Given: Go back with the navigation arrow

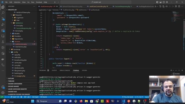Looking at the screenshot, I should click(55, 2).
